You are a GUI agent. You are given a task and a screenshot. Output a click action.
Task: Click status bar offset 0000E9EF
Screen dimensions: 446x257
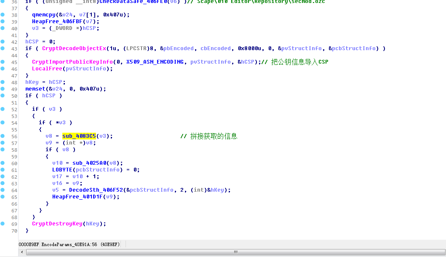[x=29, y=244]
